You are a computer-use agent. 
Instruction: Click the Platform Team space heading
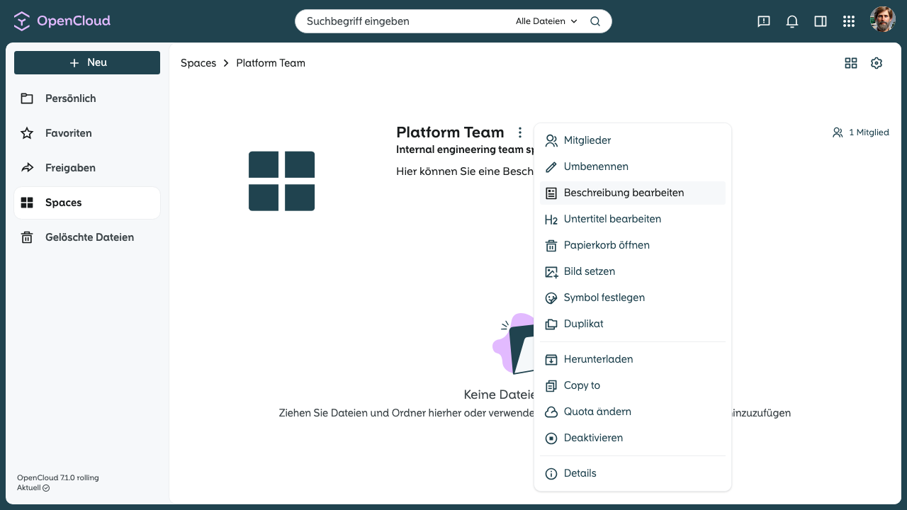[x=450, y=132]
